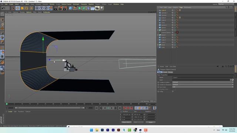
Task: Click the Name input field in Attributes
Action: click(203, 78)
